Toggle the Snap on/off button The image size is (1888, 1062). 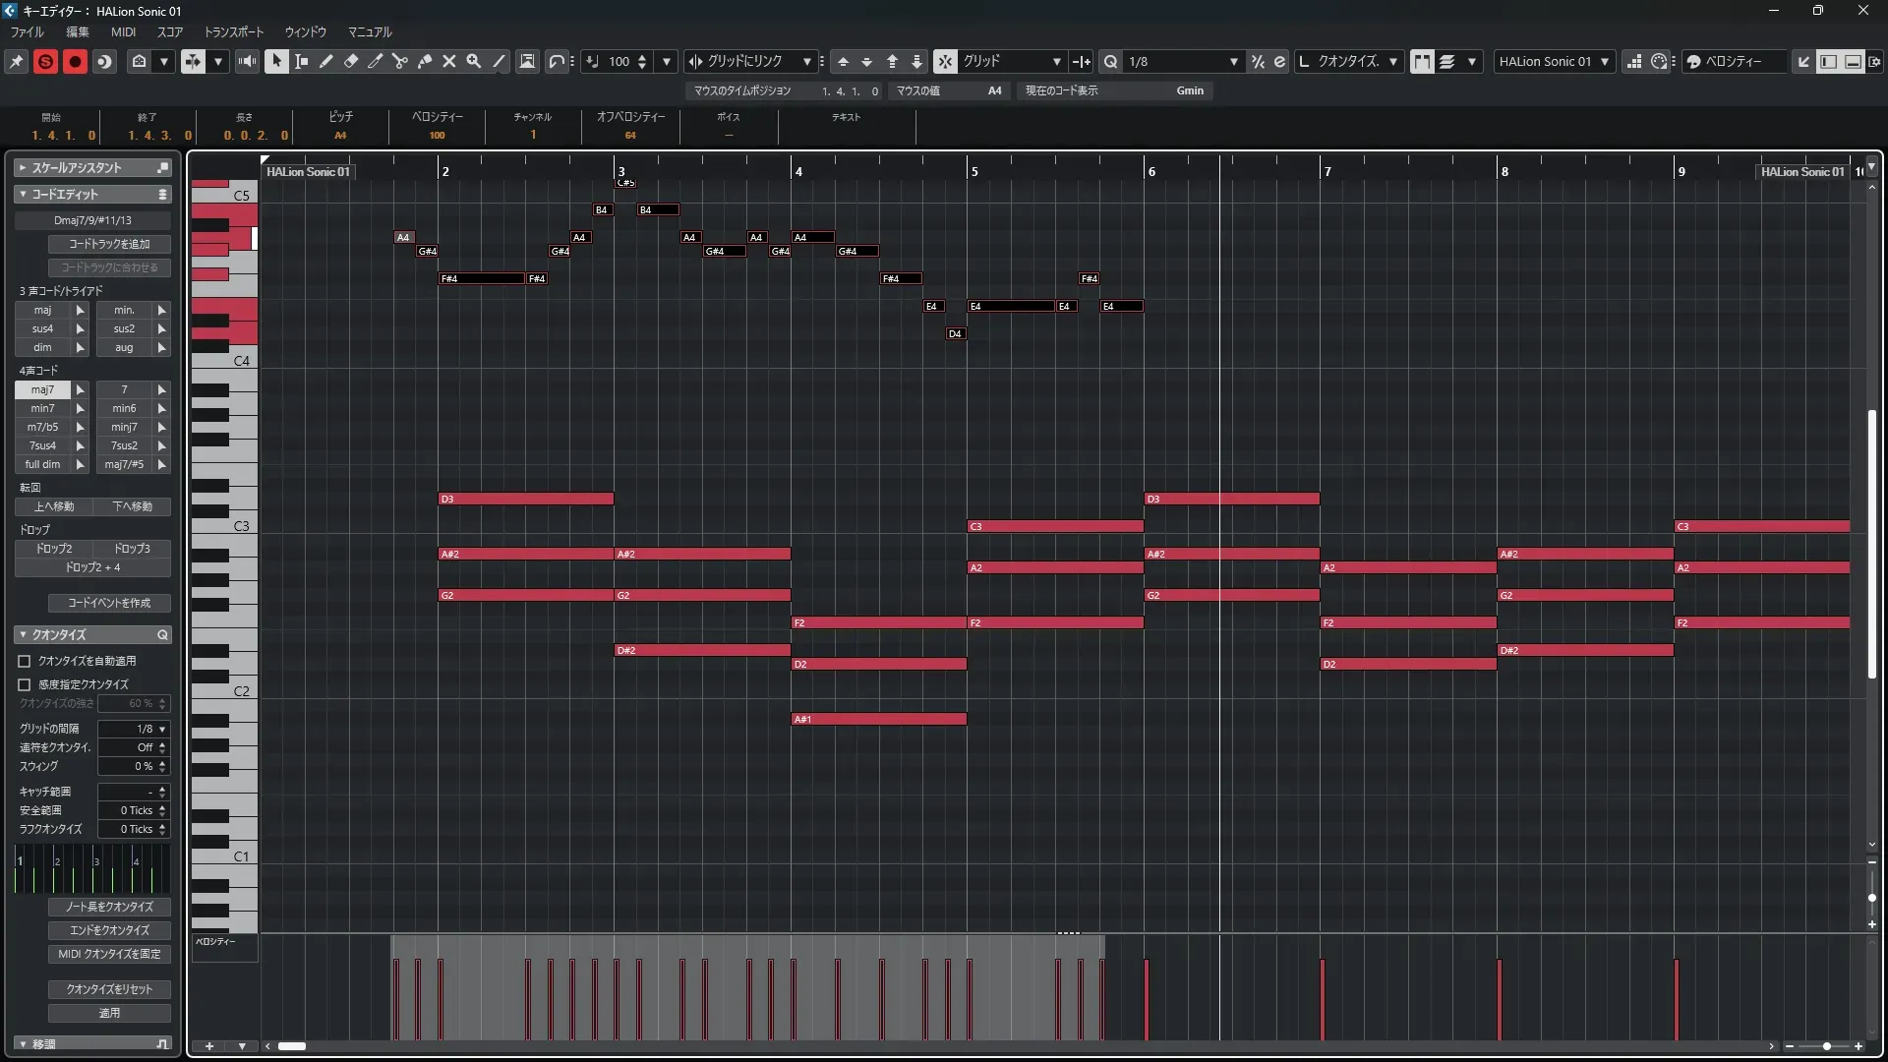tap(944, 61)
